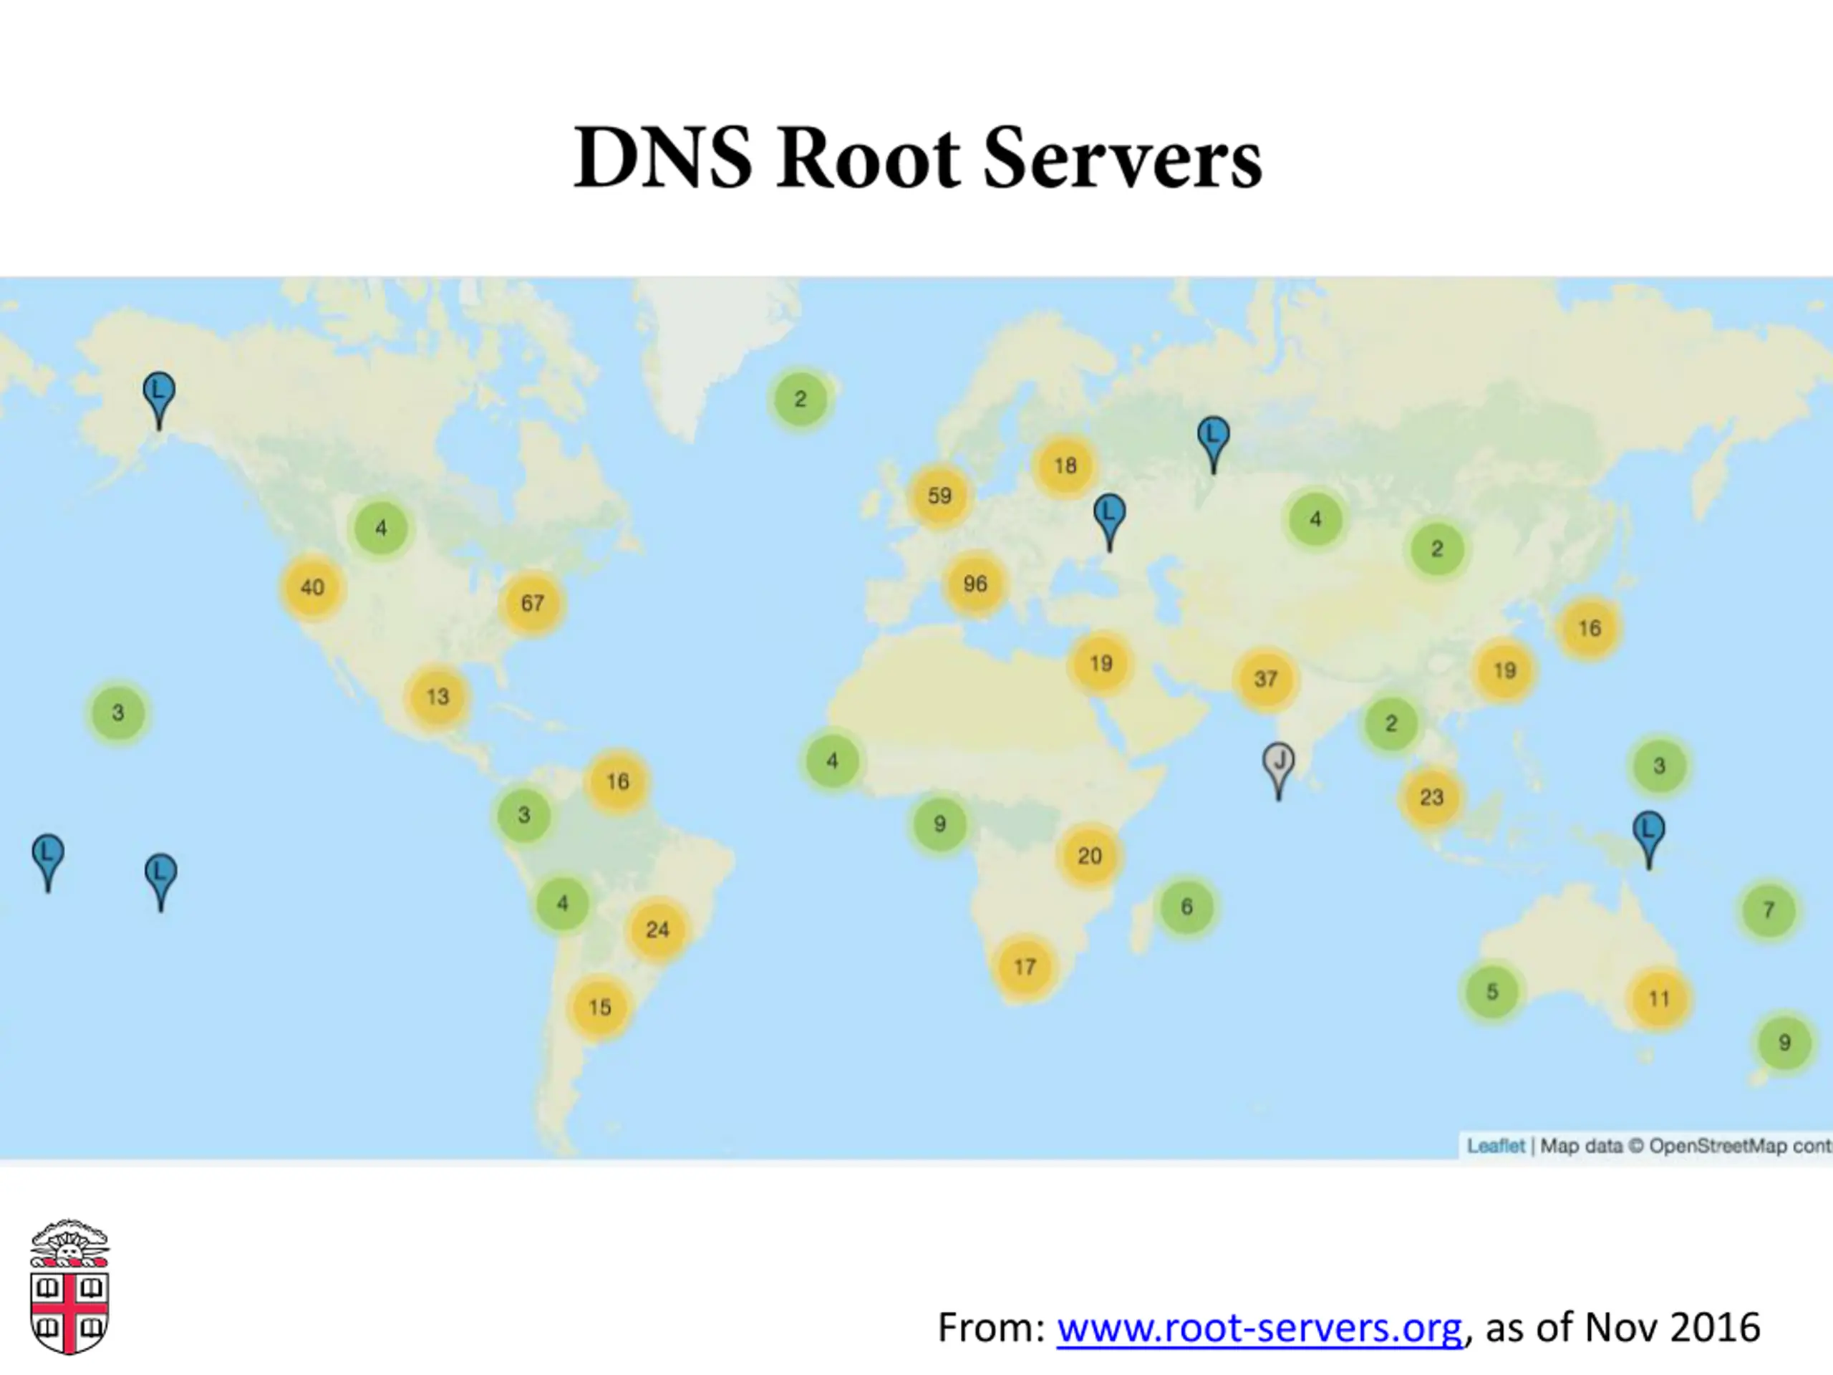Image resolution: width=1833 pixels, height=1375 pixels.
Task: Expand the 37 cluster over India
Action: (x=1265, y=680)
